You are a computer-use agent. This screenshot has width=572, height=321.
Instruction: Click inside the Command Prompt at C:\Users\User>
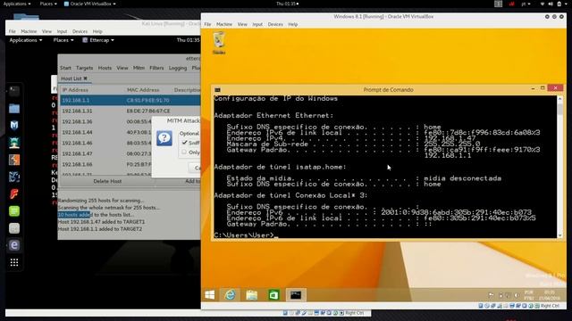pos(244,235)
